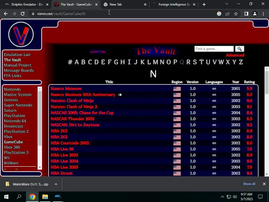View site information via the lock icon

click(x=33, y=14)
